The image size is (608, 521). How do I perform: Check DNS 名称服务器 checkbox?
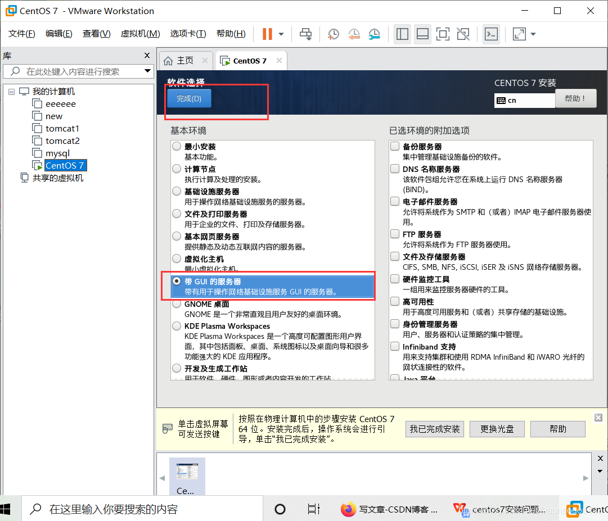click(395, 169)
